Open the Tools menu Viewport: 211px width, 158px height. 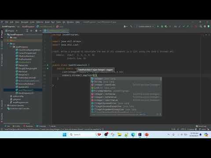58,22
